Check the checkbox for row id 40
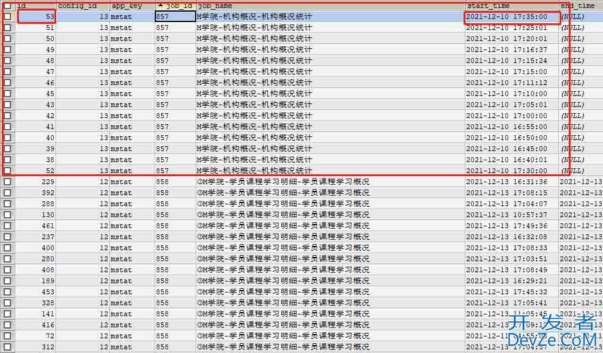Viewport: 603px width, 353px height. (7, 138)
